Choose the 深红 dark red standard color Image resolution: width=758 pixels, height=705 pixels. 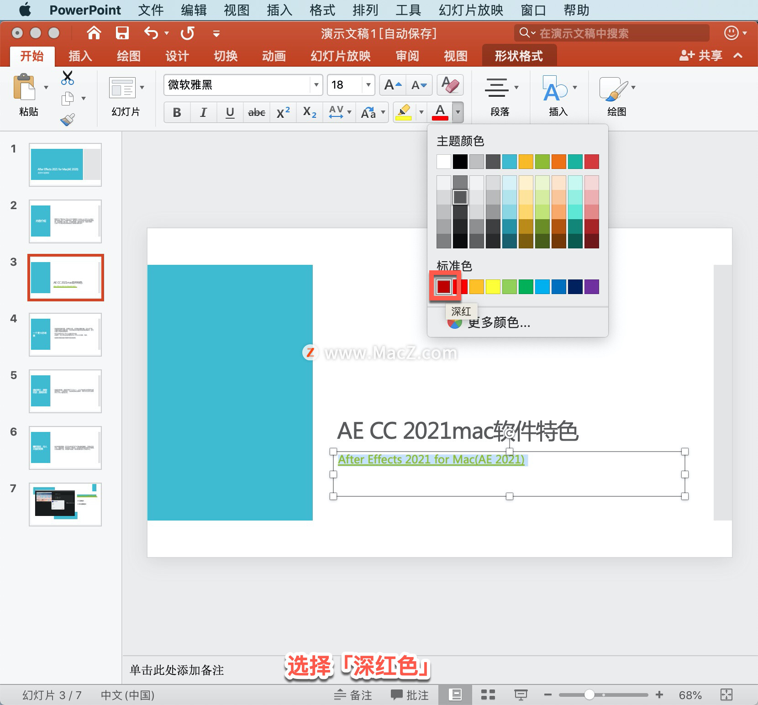pos(443,287)
